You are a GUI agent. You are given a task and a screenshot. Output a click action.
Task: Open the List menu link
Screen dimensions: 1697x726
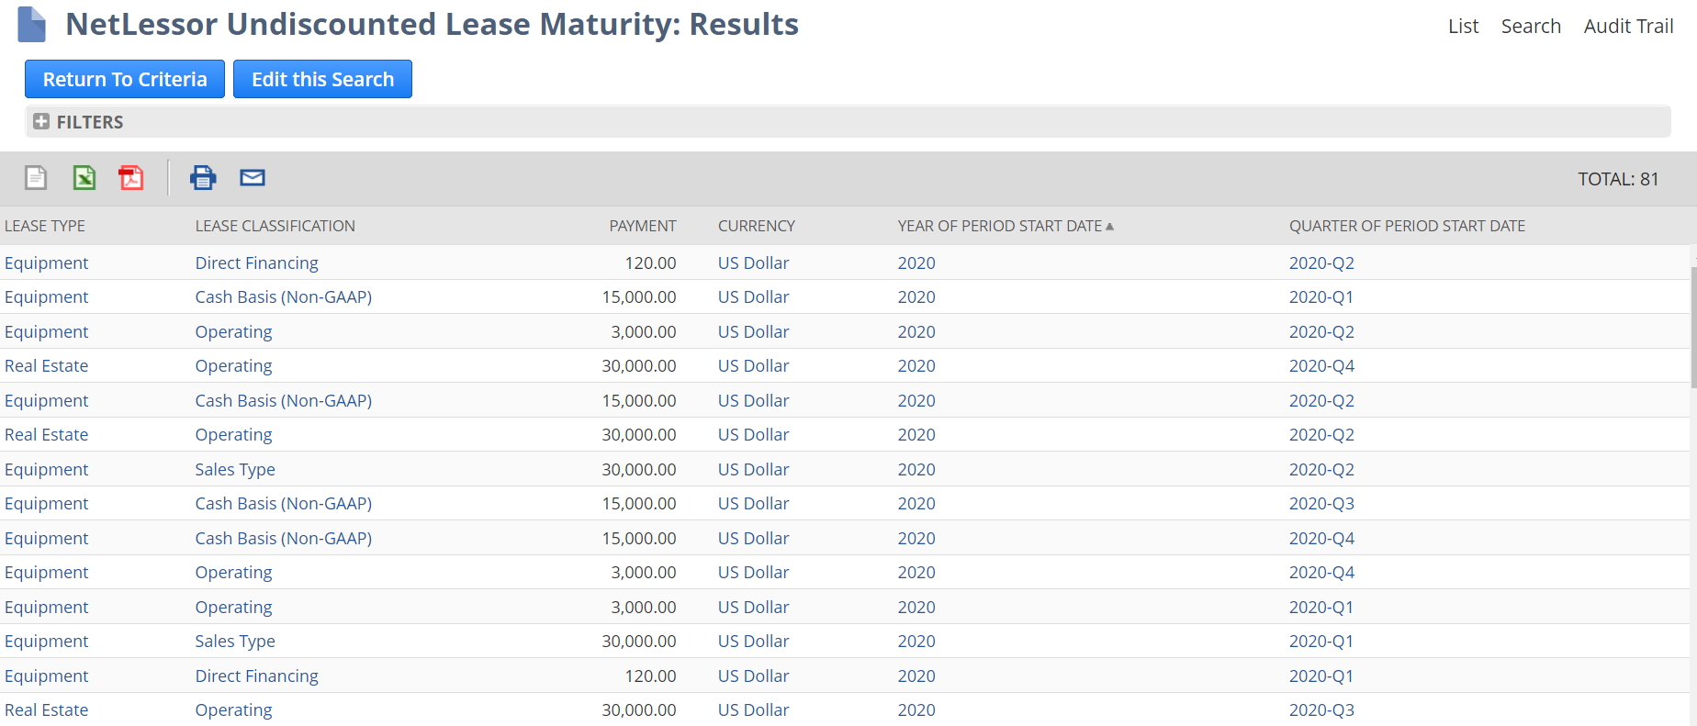click(x=1463, y=27)
